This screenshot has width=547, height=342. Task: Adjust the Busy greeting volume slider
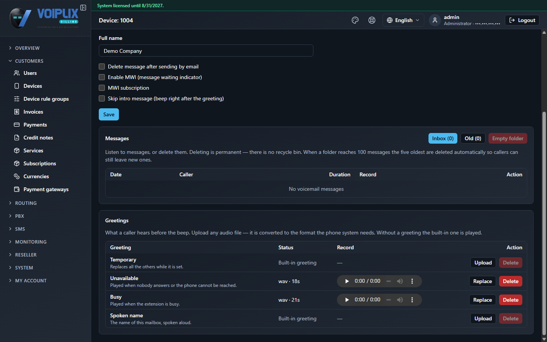coord(389,300)
